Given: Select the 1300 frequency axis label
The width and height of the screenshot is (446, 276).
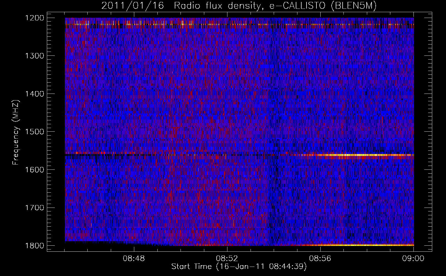Looking at the screenshot, I should point(34,56).
